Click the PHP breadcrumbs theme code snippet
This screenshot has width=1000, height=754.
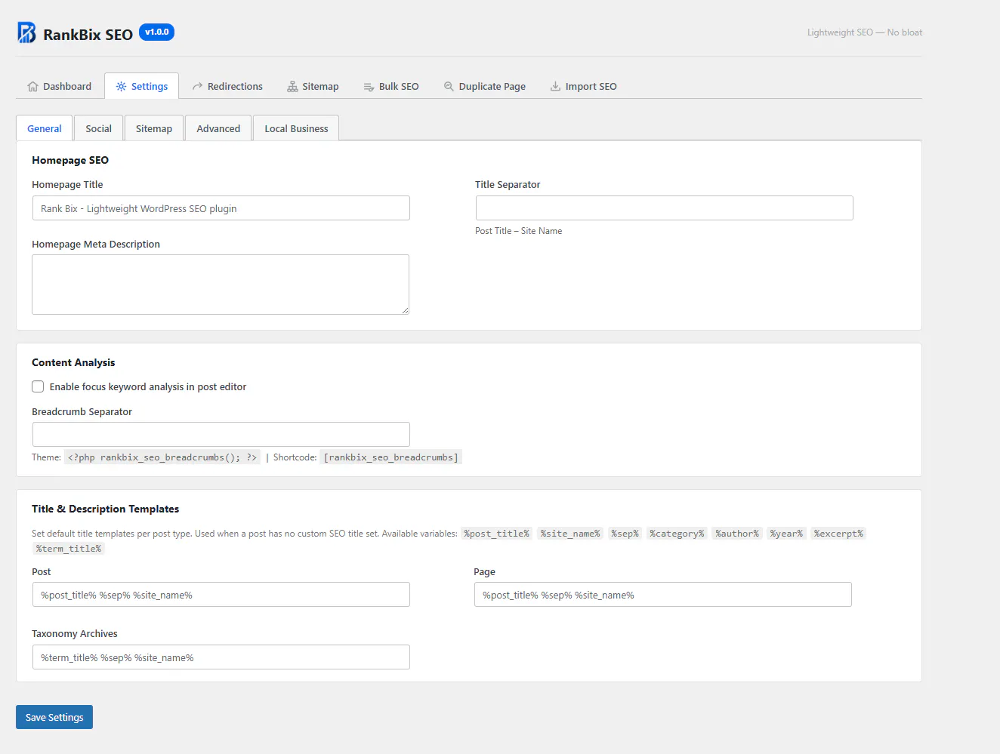tap(162, 457)
